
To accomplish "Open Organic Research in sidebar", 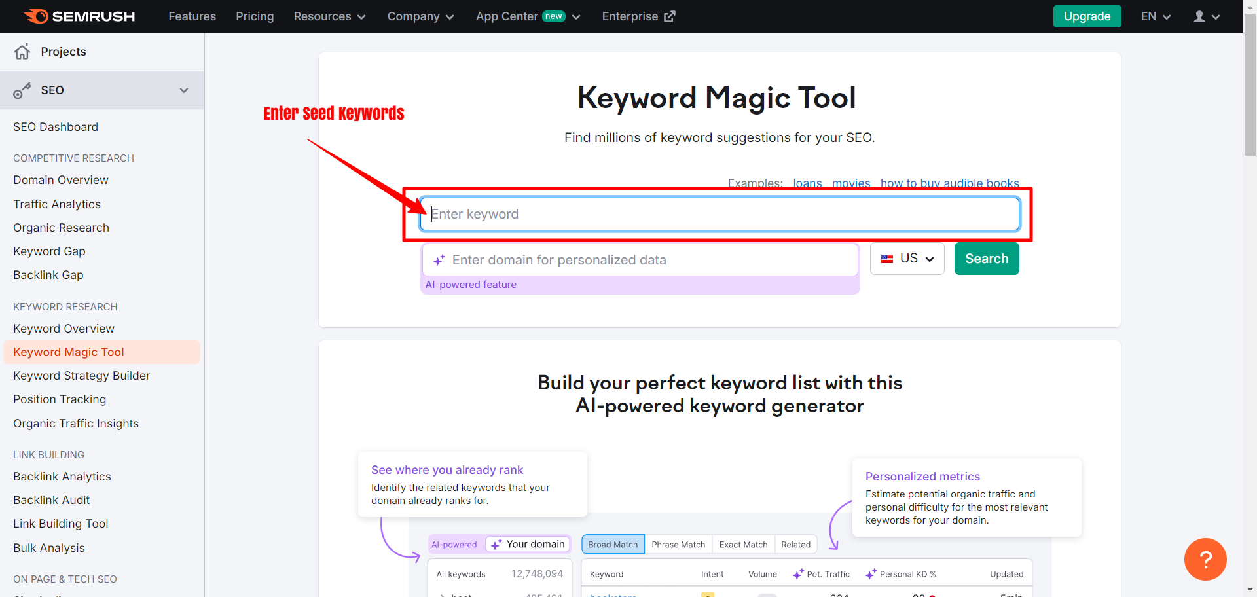I will [x=61, y=228].
